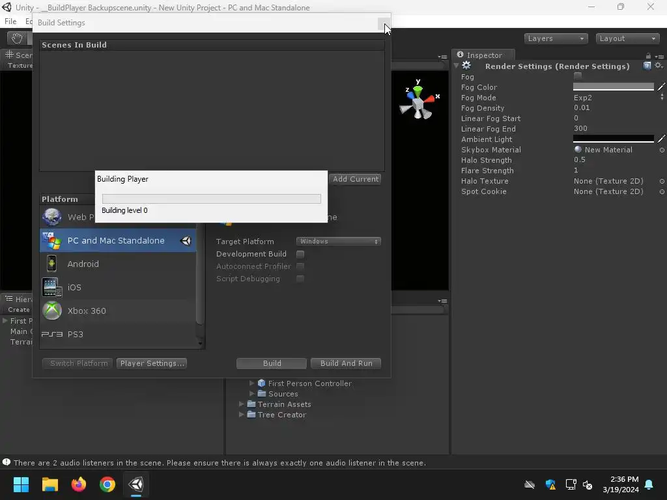
Task: Expand the First Person Controller project item
Action: click(x=252, y=383)
